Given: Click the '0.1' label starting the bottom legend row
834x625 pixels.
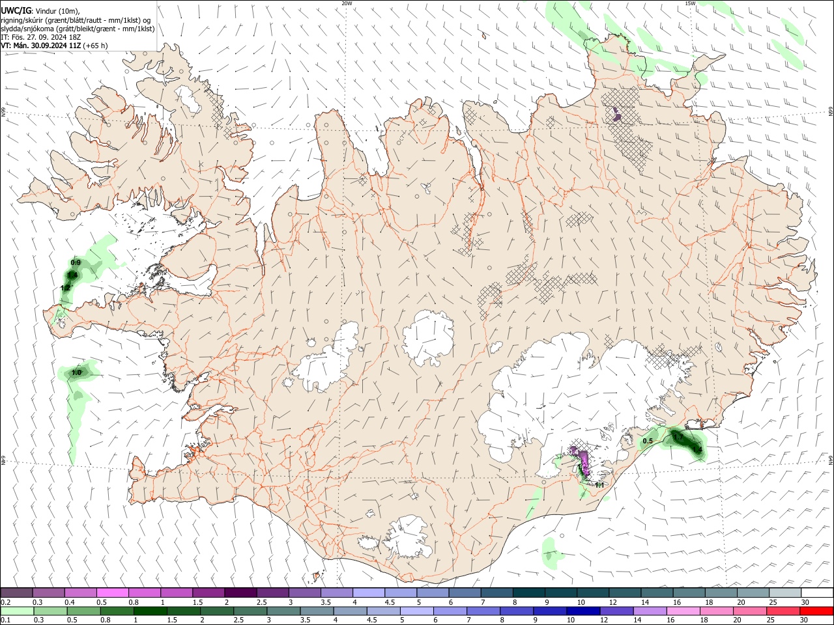Looking at the screenshot, I should [6, 620].
